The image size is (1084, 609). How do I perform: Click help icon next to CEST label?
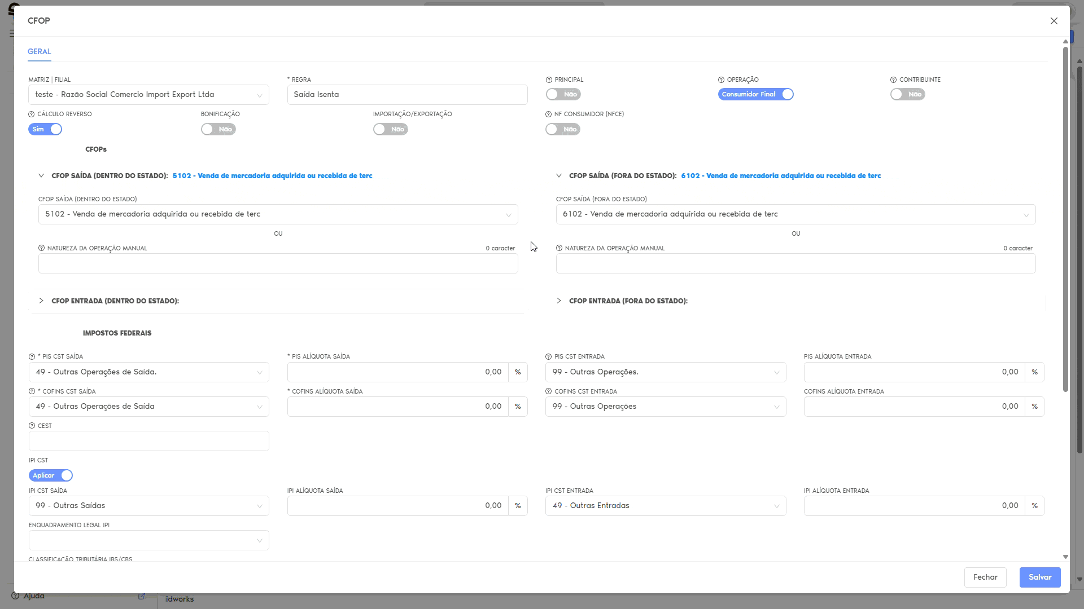coord(32,426)
